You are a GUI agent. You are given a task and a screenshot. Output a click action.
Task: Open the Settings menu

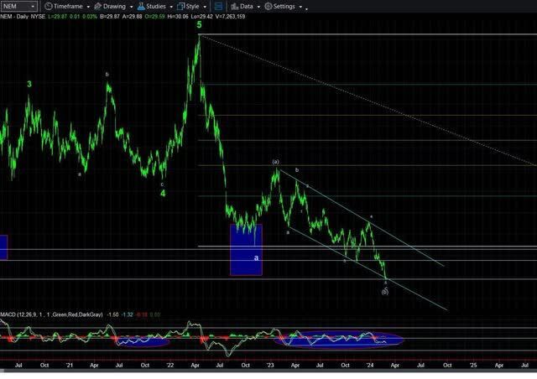tap(284, 6)
